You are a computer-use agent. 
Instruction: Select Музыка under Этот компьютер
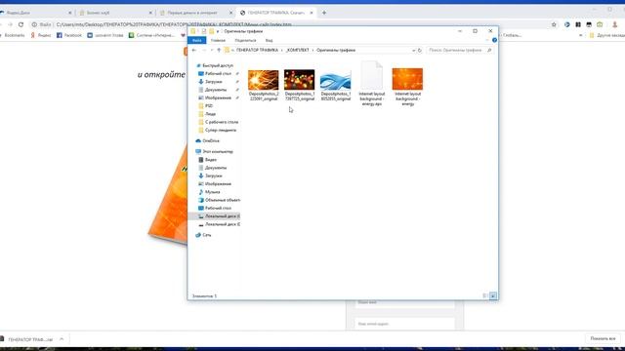[212, 192]
